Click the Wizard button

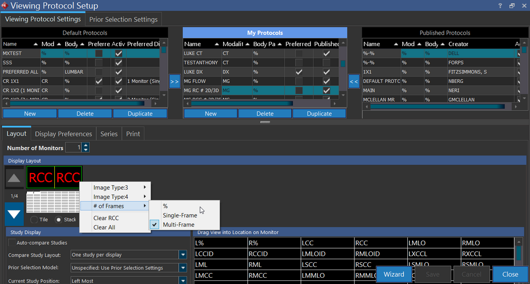[x=394, y=274]
